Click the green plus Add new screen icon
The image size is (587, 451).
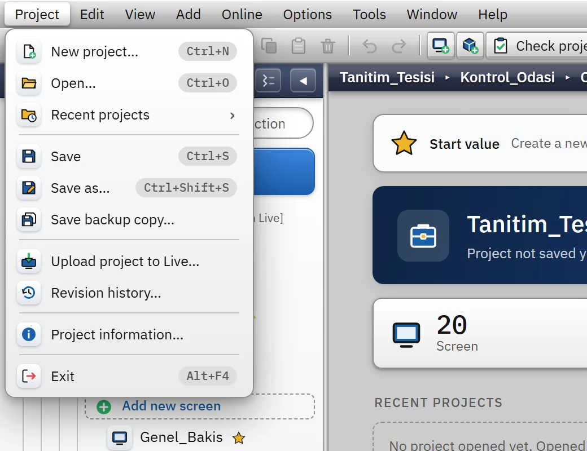click(104, 406)
